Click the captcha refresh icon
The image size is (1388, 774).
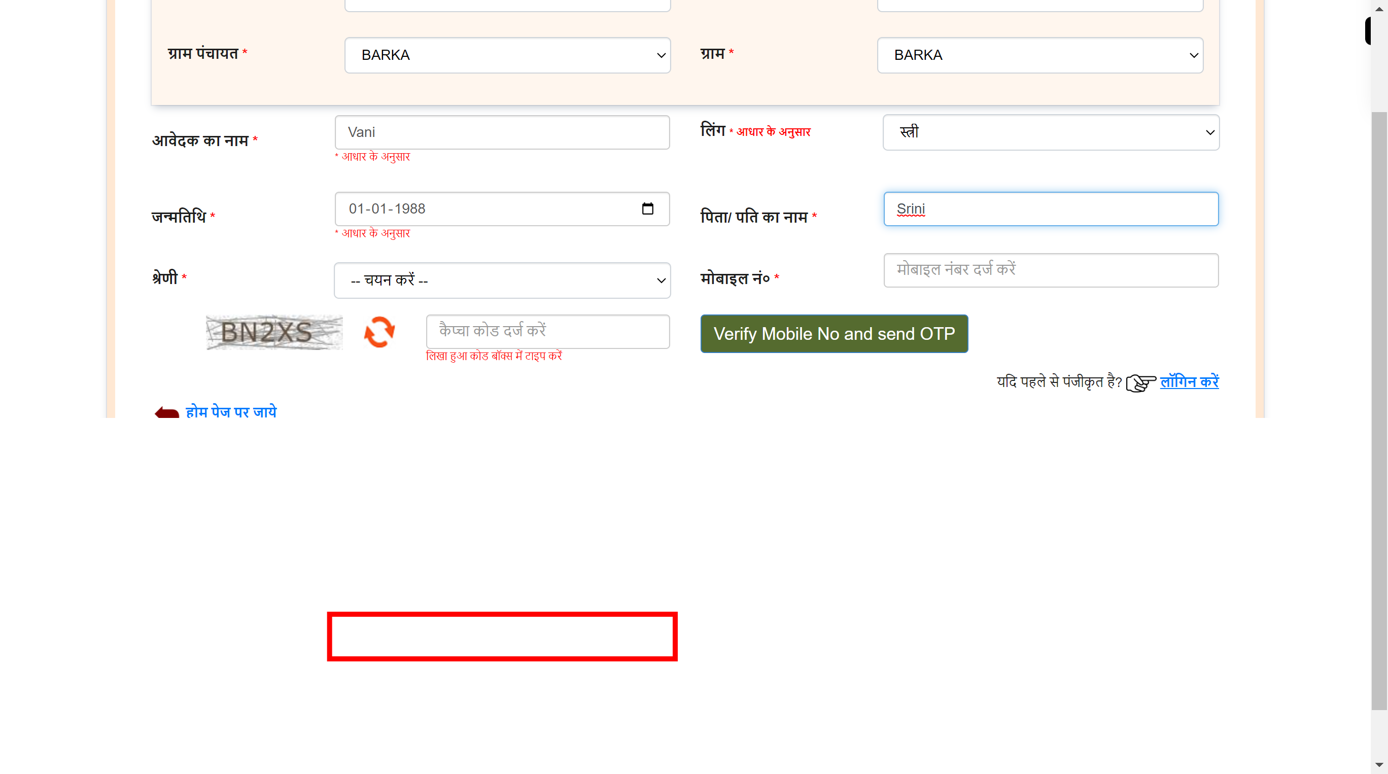[379, 332]
